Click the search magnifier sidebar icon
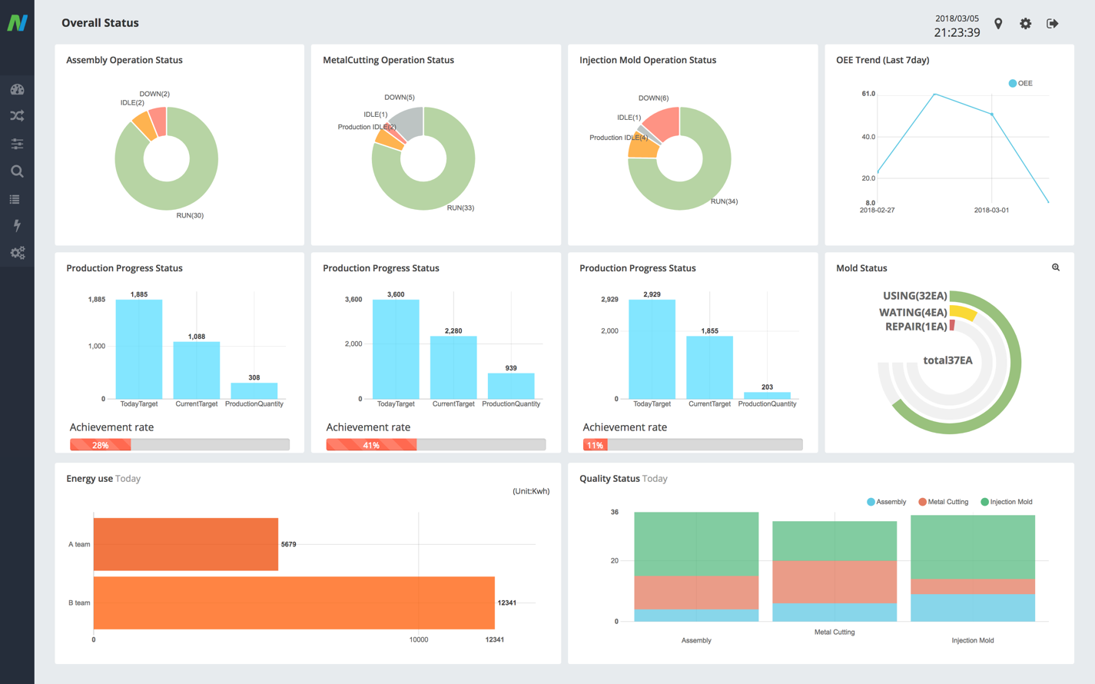The width and height of the screenshot is (1095, 684). [17, 171]
